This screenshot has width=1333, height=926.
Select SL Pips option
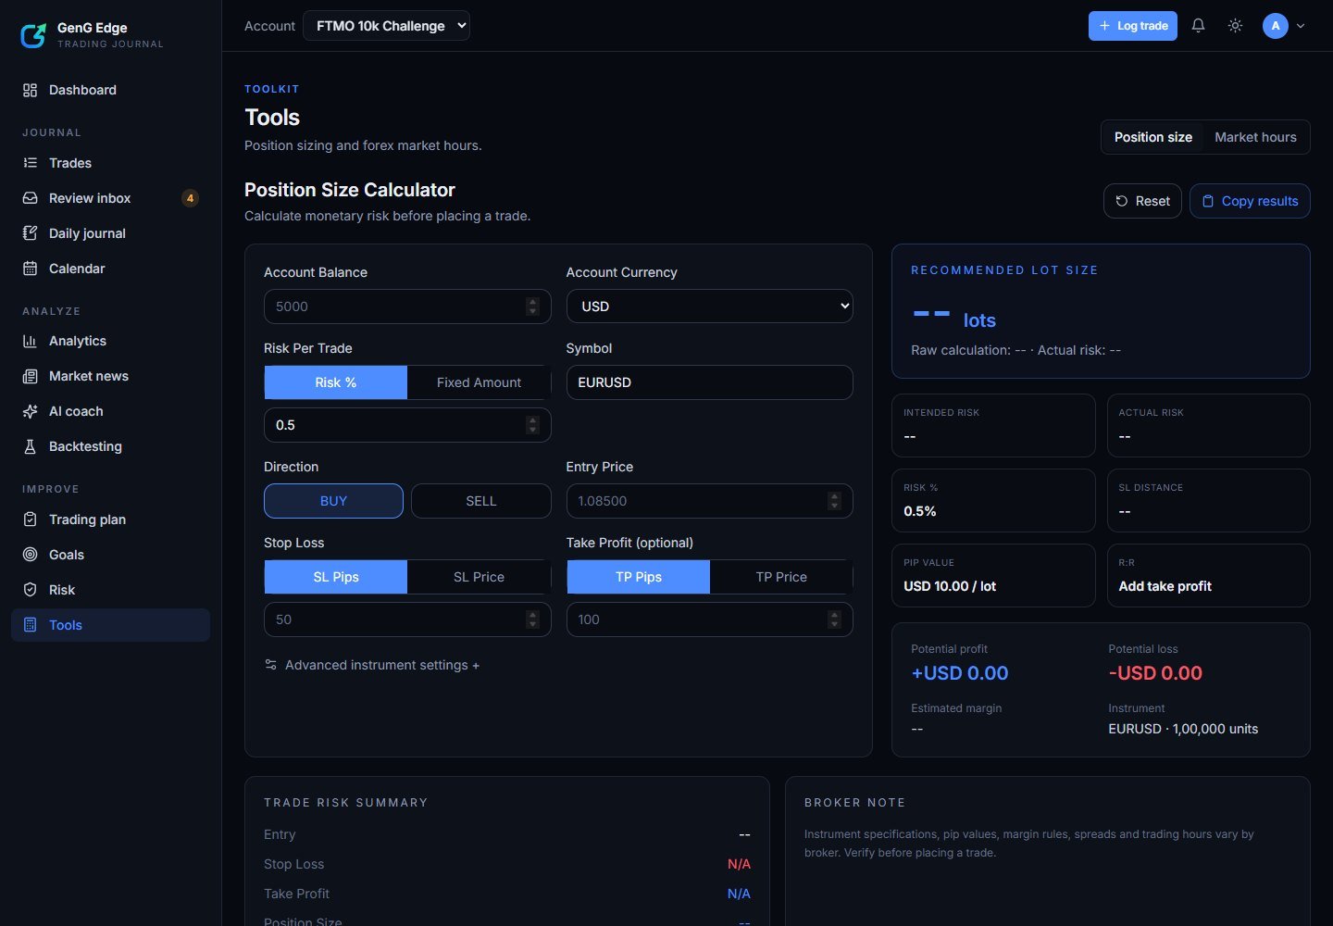click(335, 577)
